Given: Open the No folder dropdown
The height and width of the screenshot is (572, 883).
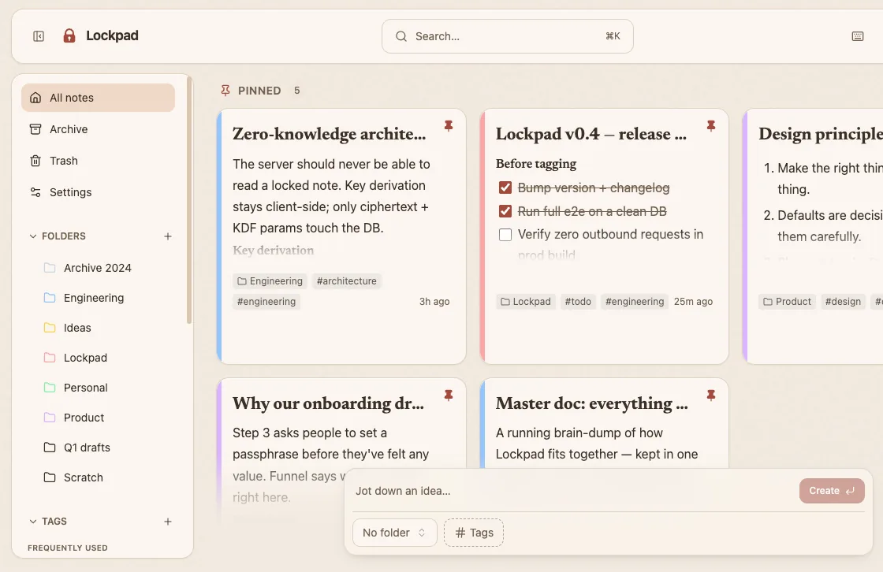Looking at the screenshot, I should pyautogui.click(x=395, y=533).
